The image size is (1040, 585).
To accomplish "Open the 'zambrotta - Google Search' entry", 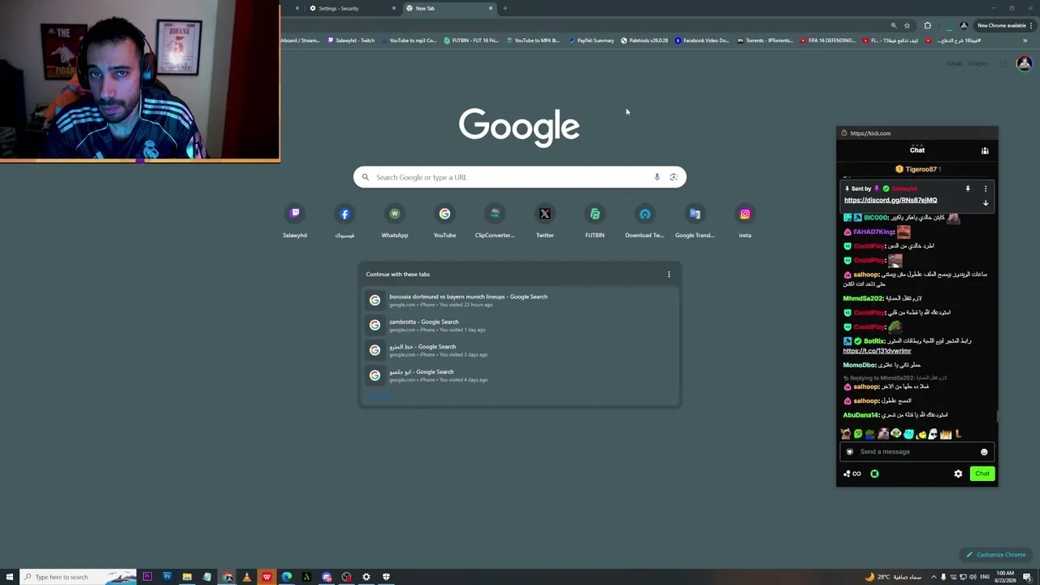I will [x=519, y=325].
